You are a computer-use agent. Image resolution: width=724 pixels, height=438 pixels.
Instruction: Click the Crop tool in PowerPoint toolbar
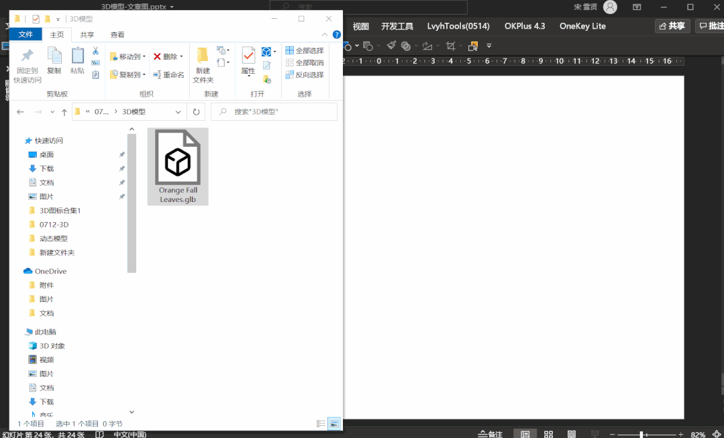click(451, 46)
